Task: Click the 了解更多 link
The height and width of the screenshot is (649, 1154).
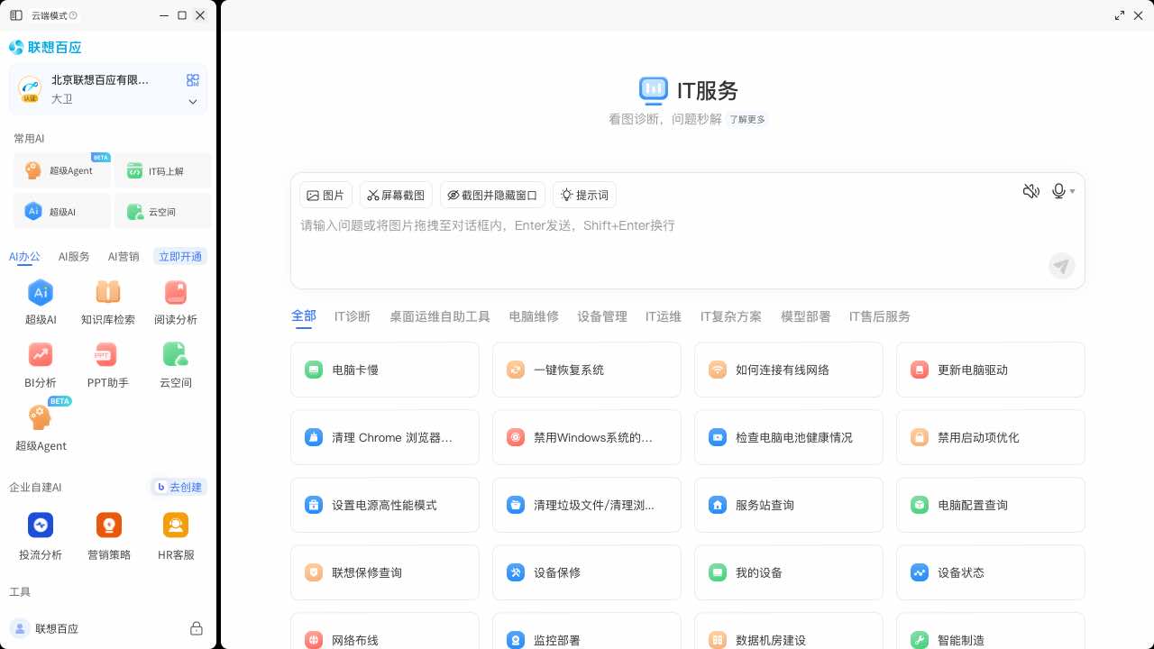Action: point(746,118)
